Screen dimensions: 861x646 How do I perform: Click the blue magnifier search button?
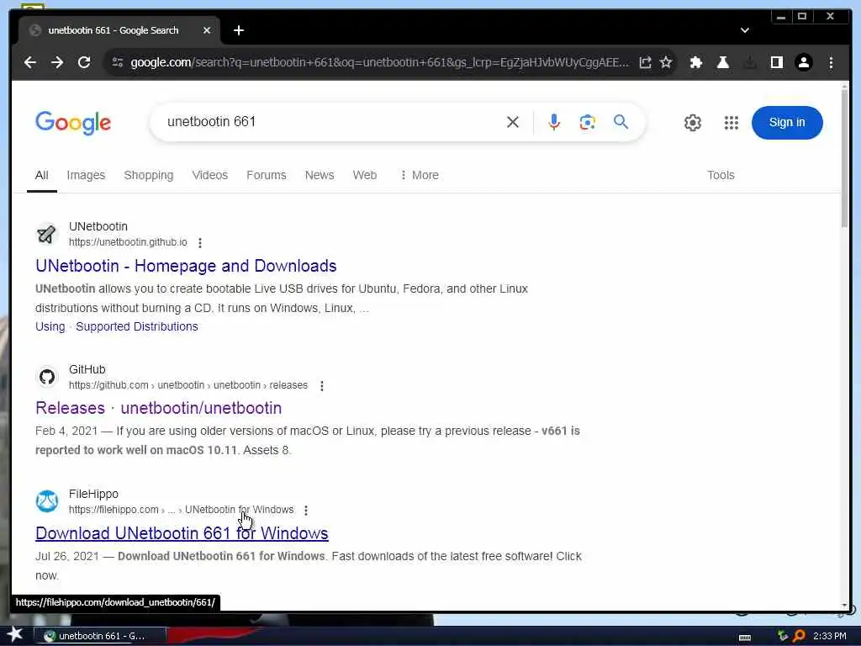tap(621, 122)
